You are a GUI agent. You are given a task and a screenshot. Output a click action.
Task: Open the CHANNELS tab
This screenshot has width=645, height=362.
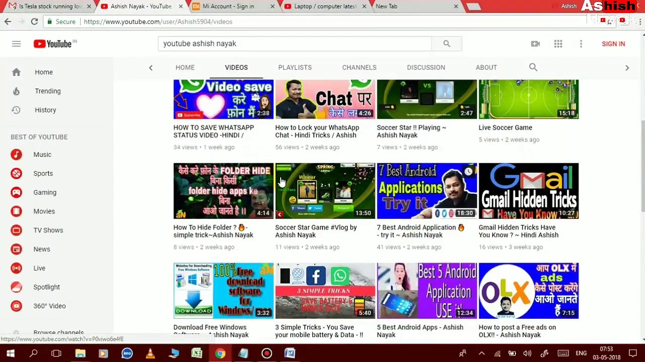[x=359, y=67]
